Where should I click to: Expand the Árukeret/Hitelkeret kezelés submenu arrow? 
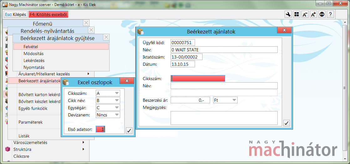[88, 74]
